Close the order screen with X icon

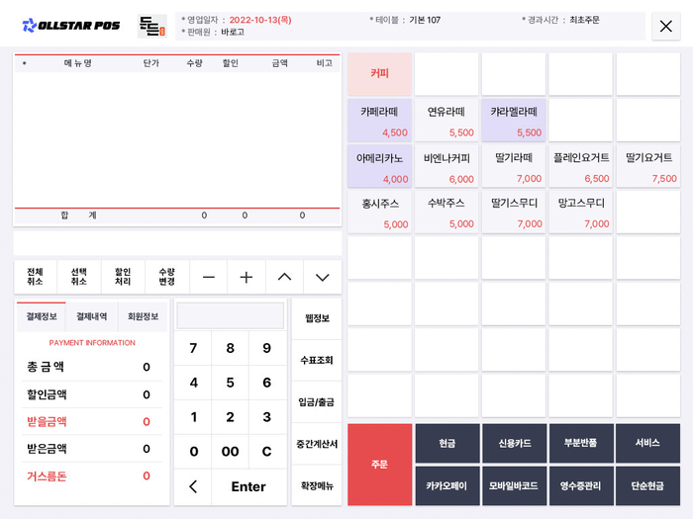tap(665, 26)
